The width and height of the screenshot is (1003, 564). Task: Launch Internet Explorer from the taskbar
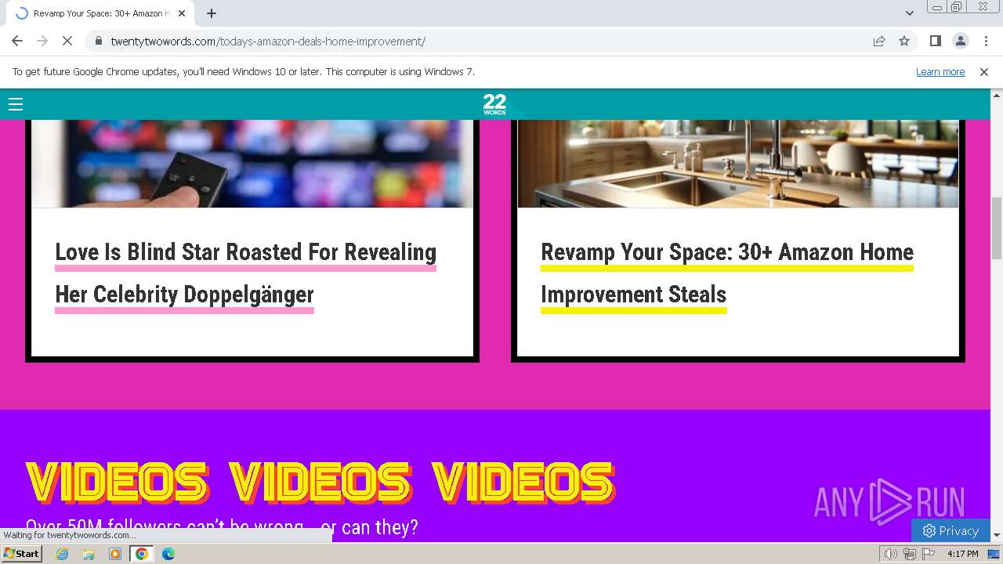[63, 554]
